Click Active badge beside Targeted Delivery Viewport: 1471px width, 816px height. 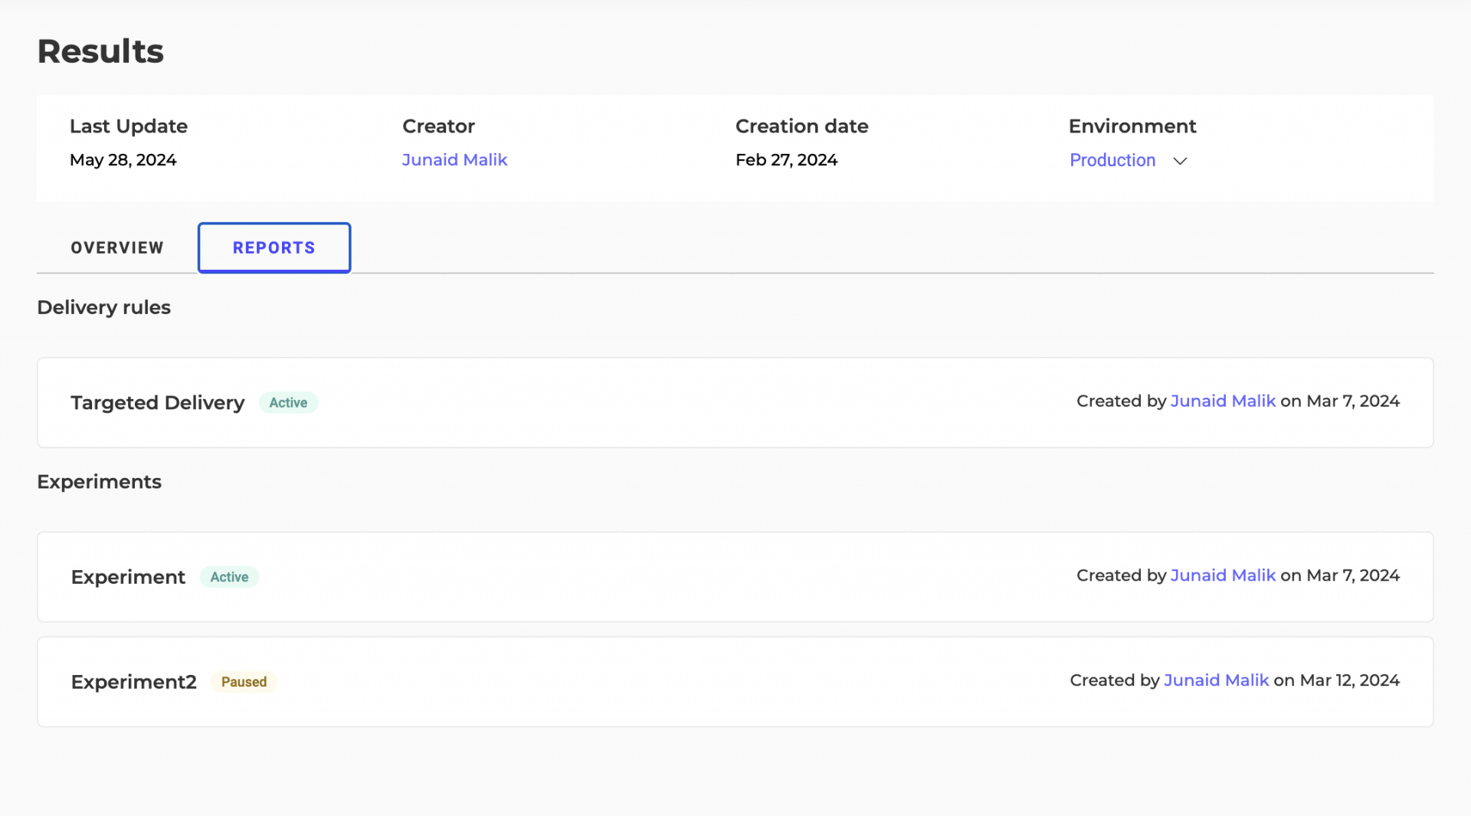tap(288, 402)
